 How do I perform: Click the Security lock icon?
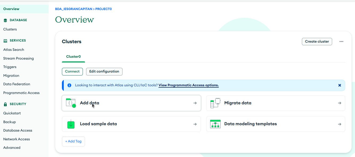click(5, 104)
